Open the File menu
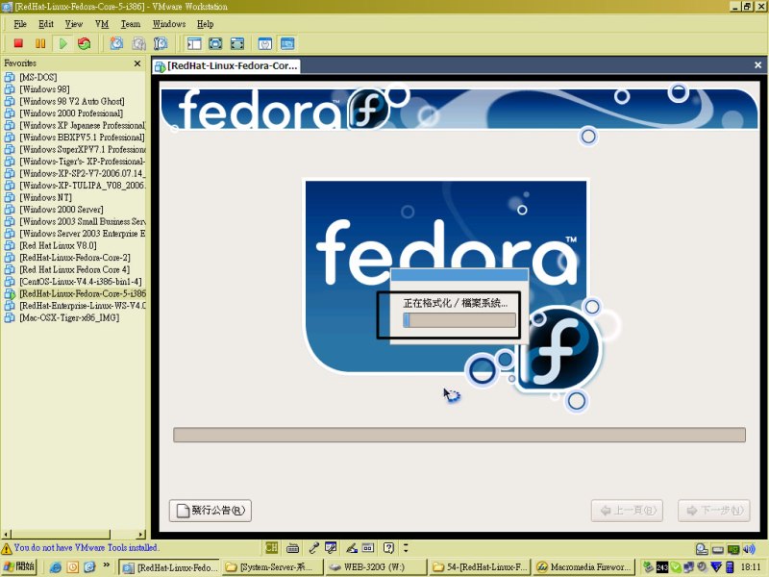Screen dimensions: 769x577 tap(20, 24)
